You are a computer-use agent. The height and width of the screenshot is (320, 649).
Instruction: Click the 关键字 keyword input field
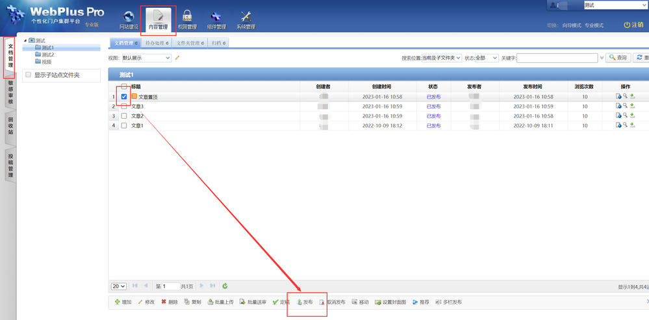[557, 58]
